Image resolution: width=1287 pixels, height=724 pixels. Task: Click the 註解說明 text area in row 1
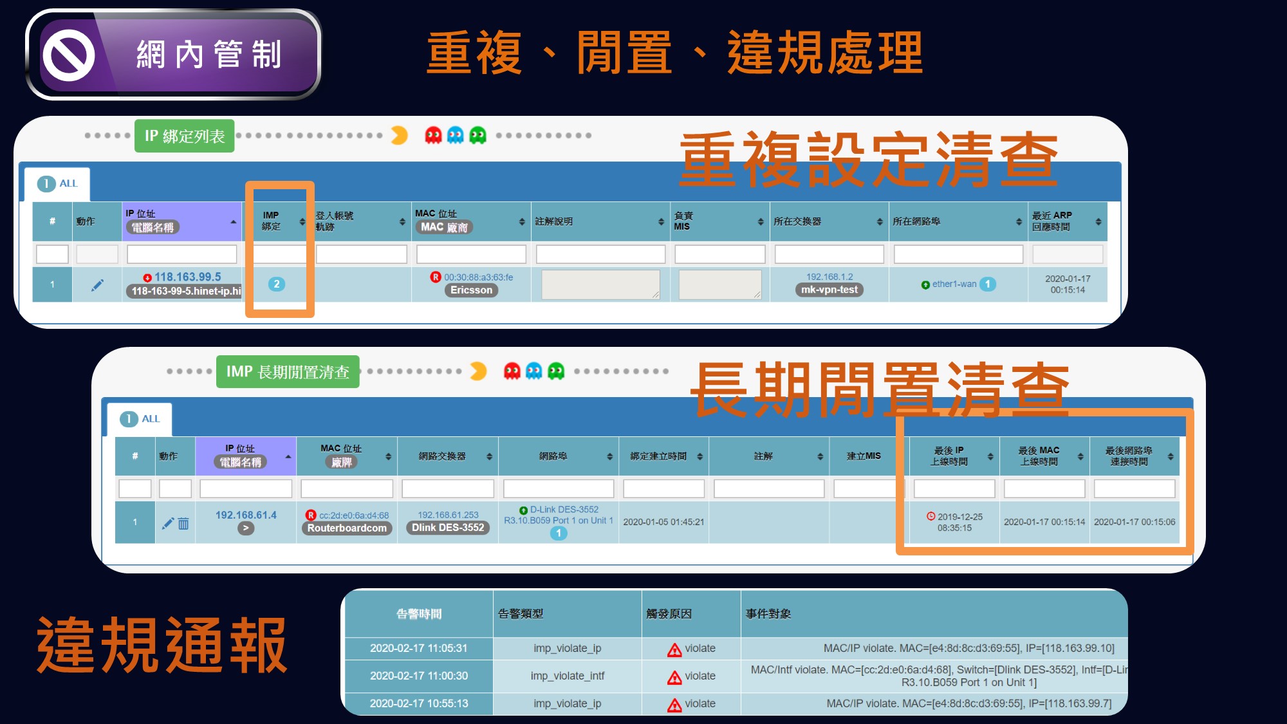[600, 284]
